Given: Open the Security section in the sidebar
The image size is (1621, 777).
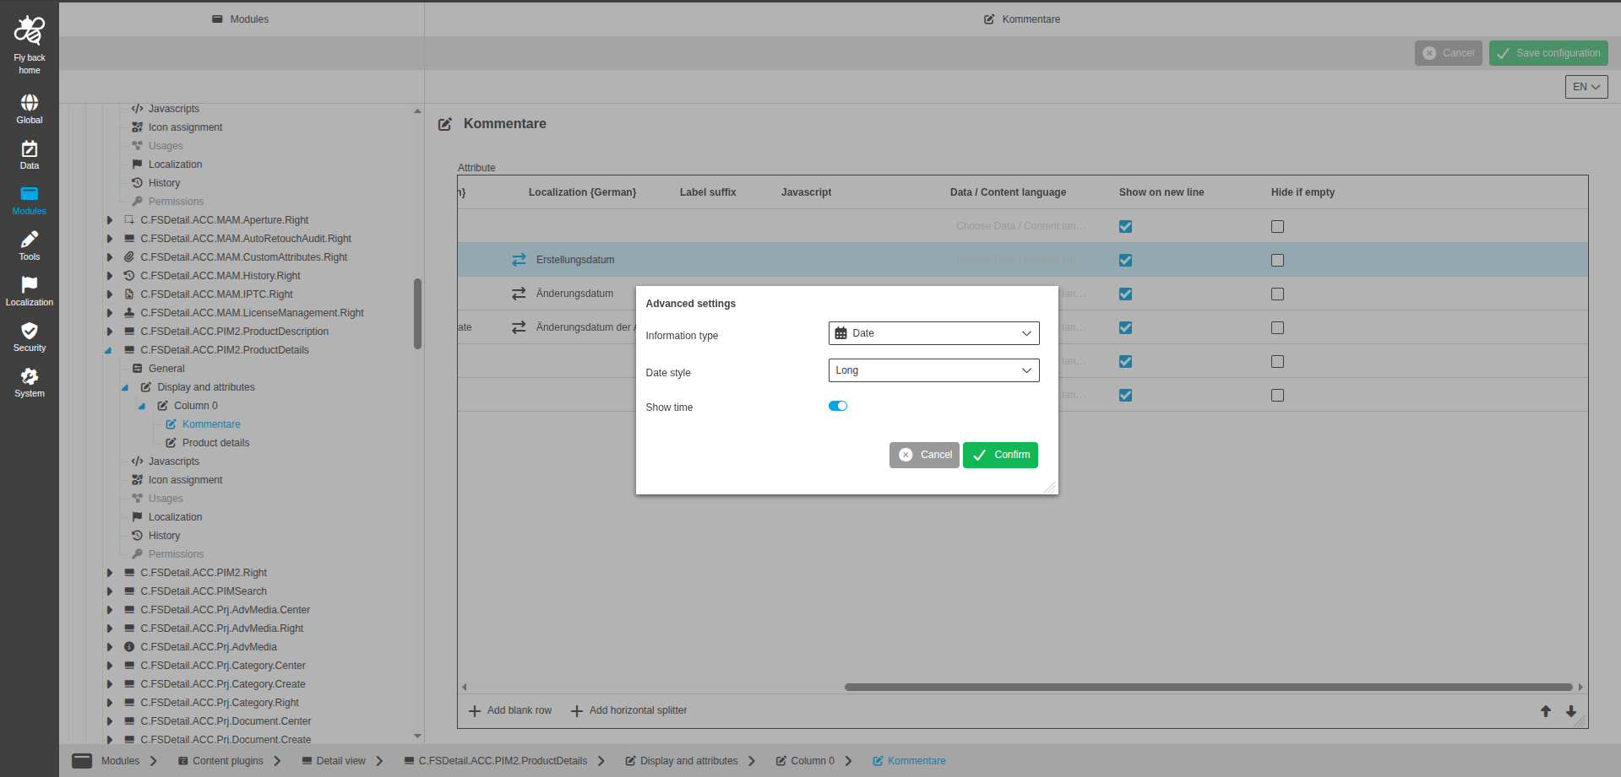Looking at the screenshot, I should [x=29, y=337].
